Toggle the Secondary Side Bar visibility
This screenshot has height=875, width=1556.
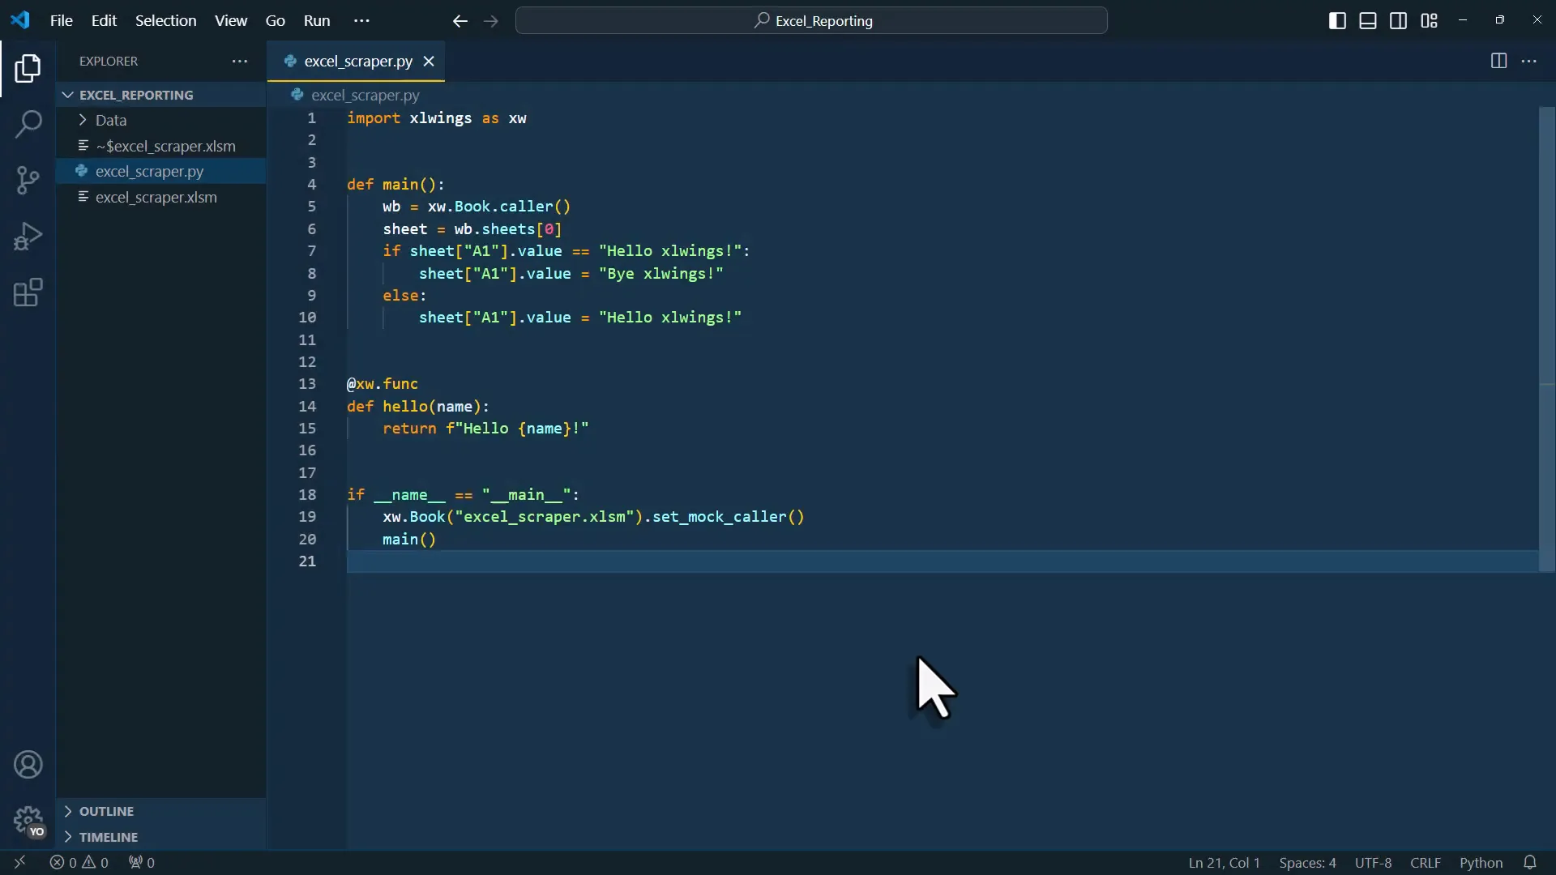pos(1399,21)
